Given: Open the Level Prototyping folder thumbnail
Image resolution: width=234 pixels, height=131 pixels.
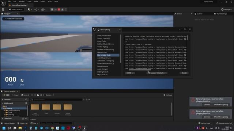Looking at the screenshot, I should pyautogui.click(x=35, y=109).
